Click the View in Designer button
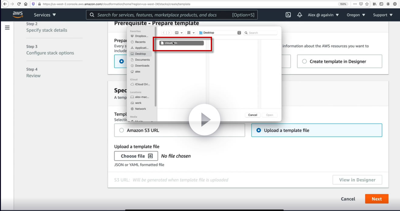400x211 pixels. [357, 180]
